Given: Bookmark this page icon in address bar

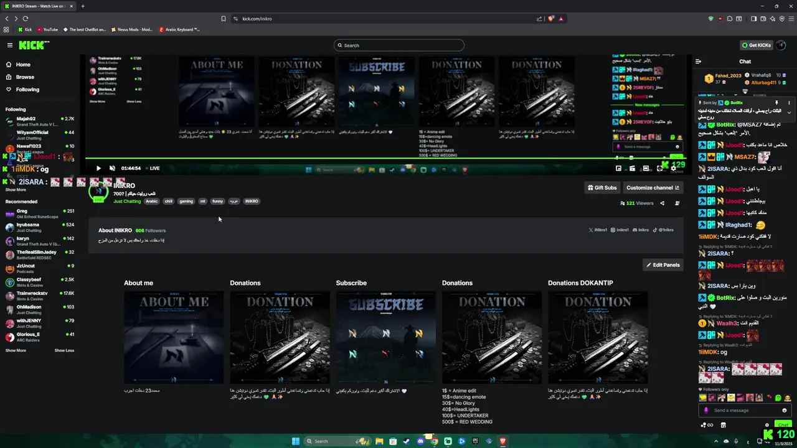Looking at the screenshot, I should pos(224,19).
